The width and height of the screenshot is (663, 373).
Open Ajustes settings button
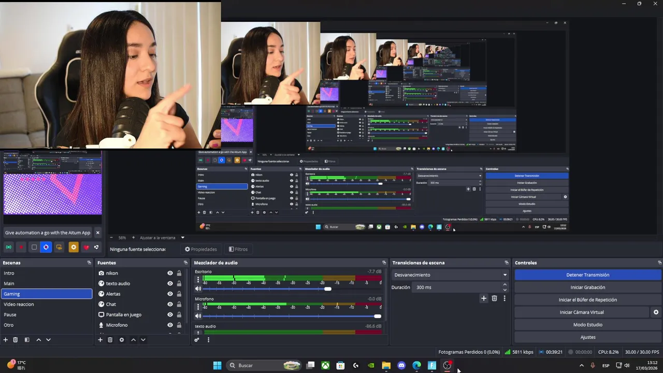point(587,337)
